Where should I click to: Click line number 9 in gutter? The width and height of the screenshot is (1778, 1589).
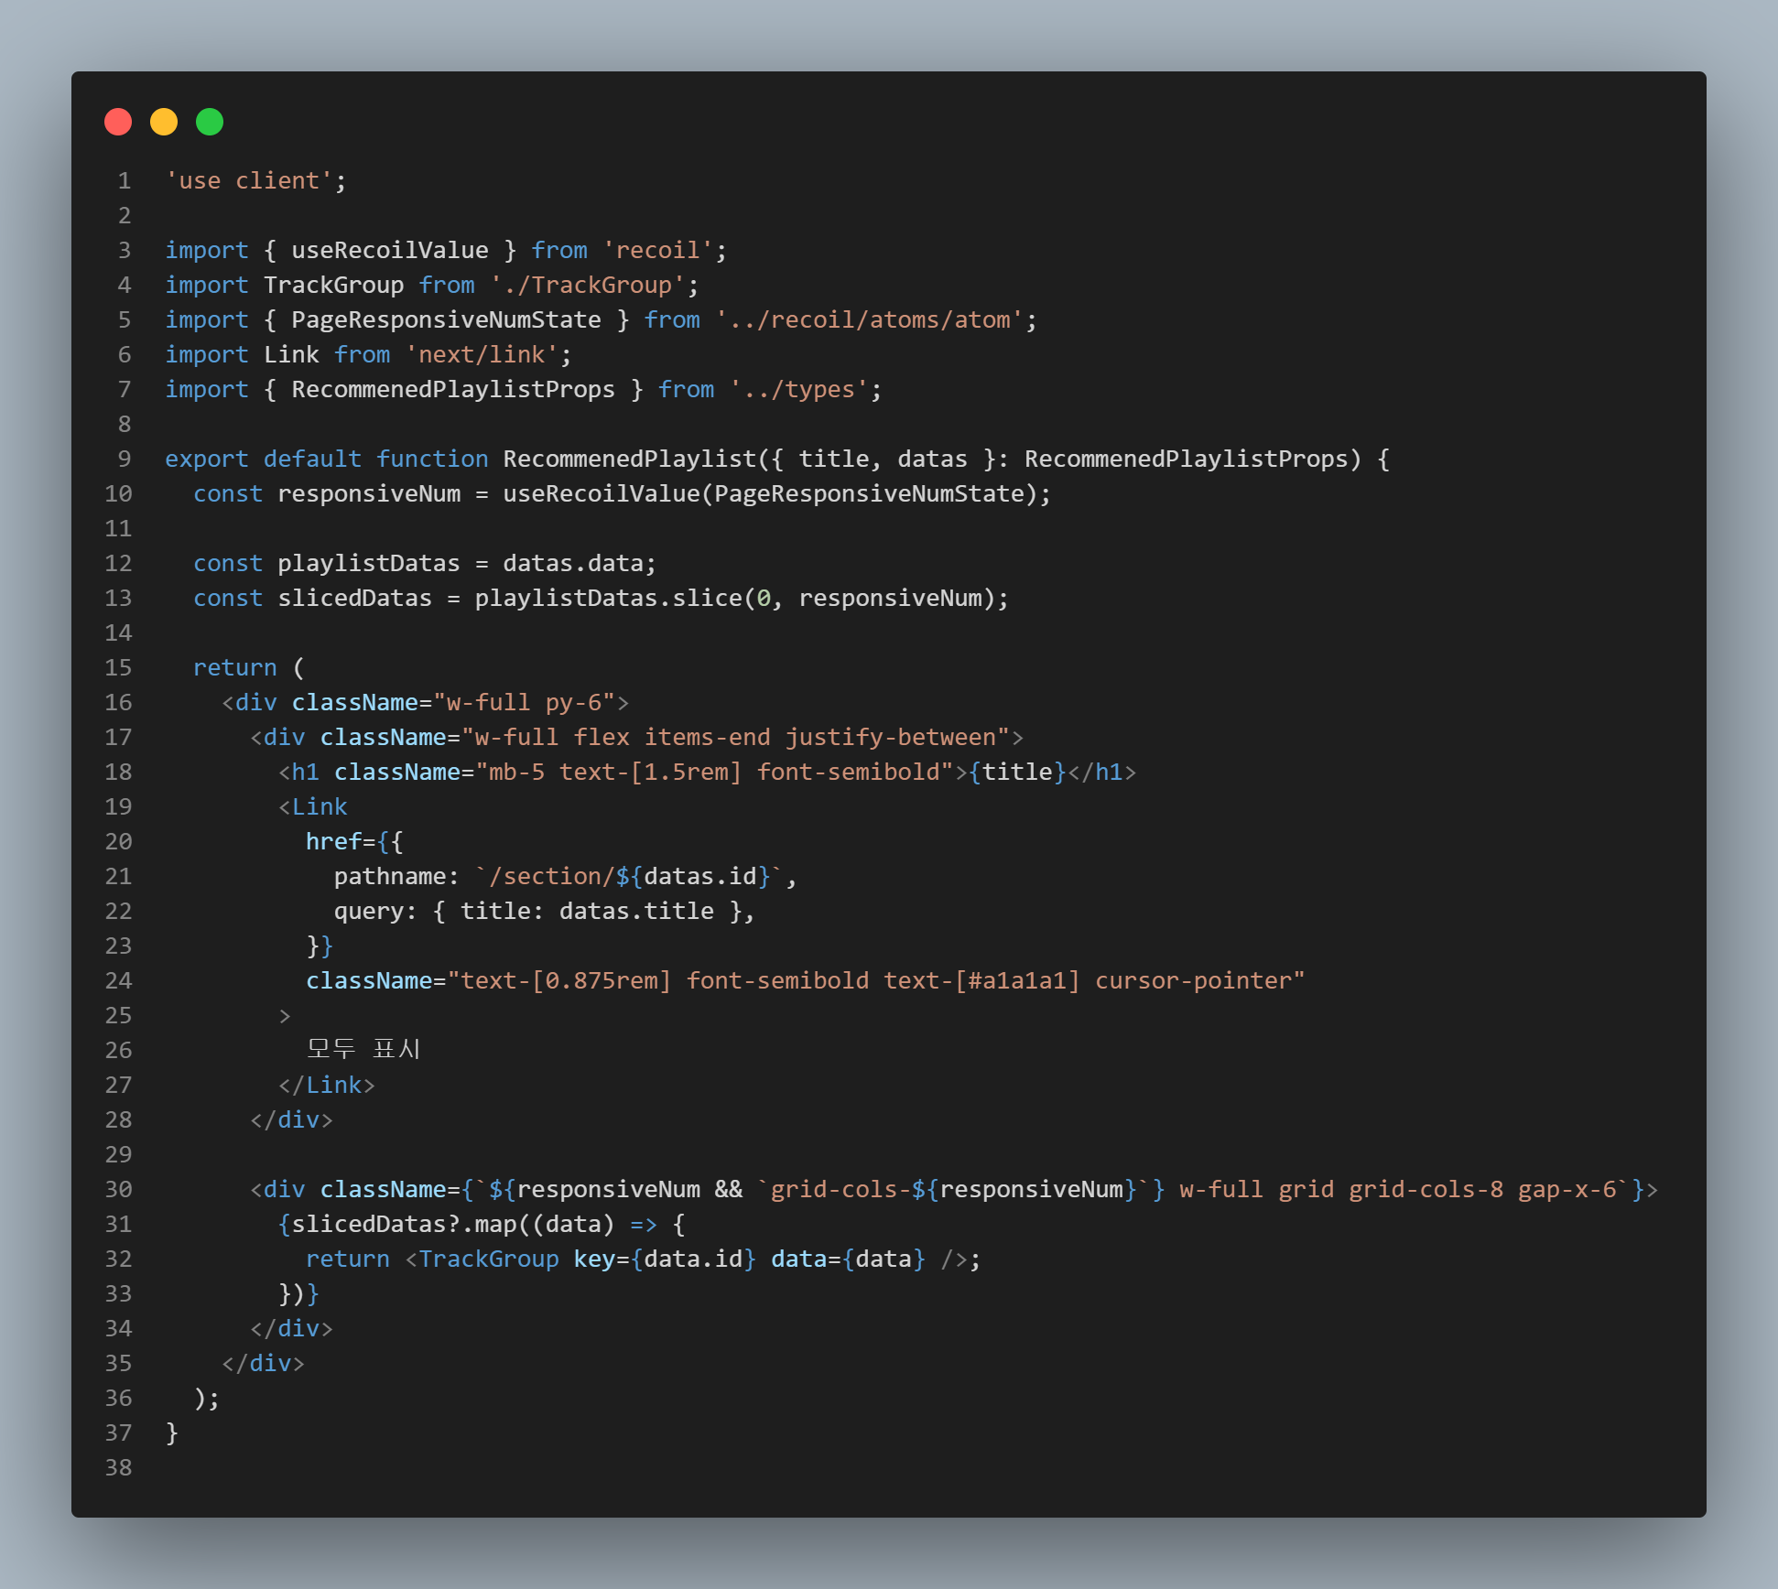coord(125,459)
